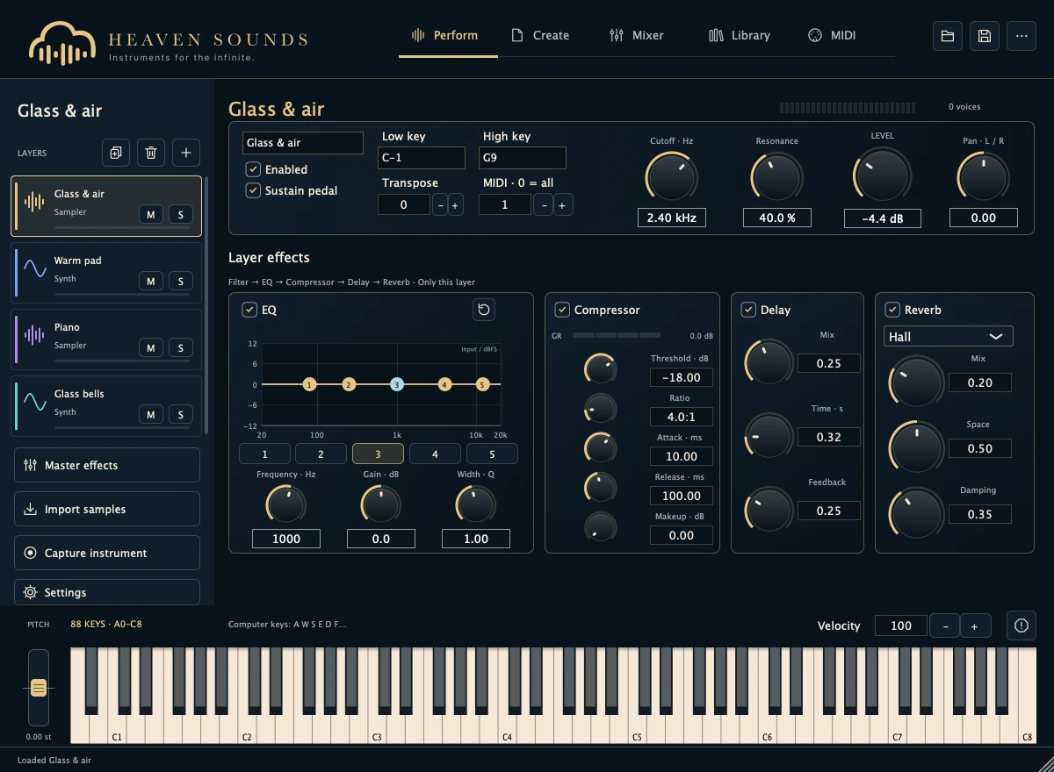The image size is (1054, 772).
Task: Toggle the Sustain pedal checkbox
Action: pos(253,190)
